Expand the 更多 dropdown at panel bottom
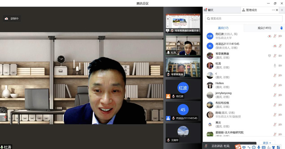Viewport: 285px width, 149px height. (266, 143)
